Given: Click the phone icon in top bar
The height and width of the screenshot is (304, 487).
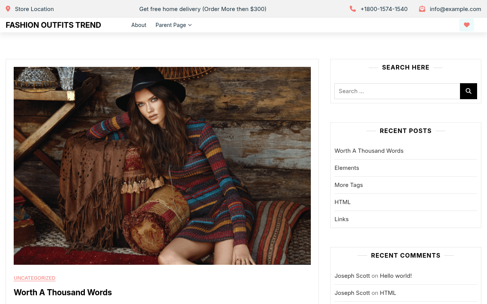Looking at the screenshot, I should (353, 9).
